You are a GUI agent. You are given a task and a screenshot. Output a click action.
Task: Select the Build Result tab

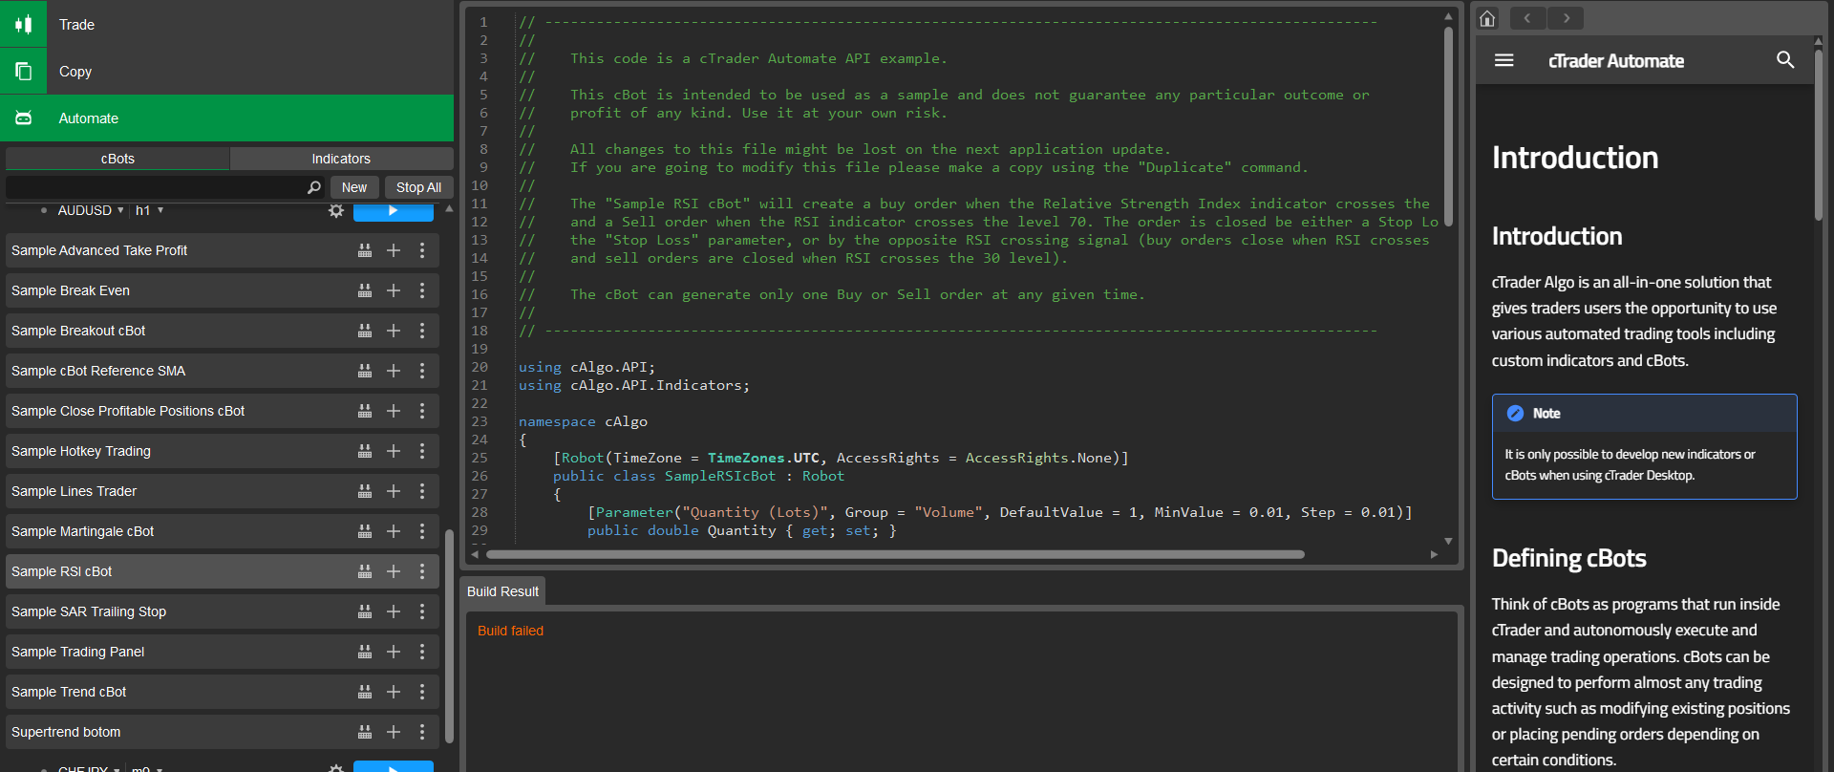(x=502, y=591)
